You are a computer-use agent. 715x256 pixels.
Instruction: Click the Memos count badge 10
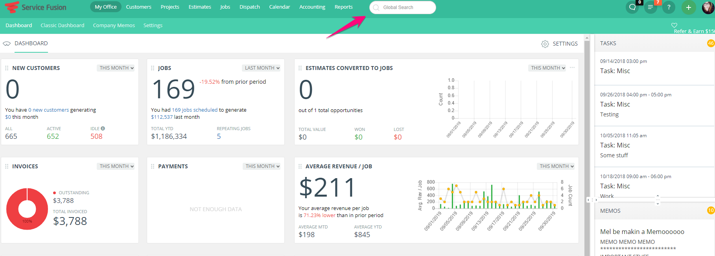point(711,210)
